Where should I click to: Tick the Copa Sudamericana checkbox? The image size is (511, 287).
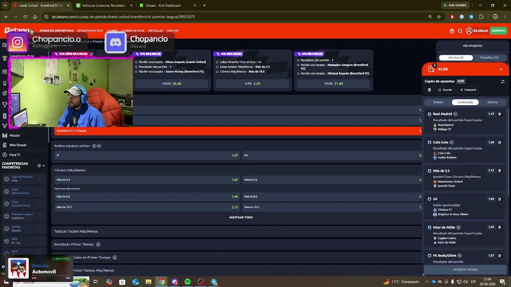point(40,204)
